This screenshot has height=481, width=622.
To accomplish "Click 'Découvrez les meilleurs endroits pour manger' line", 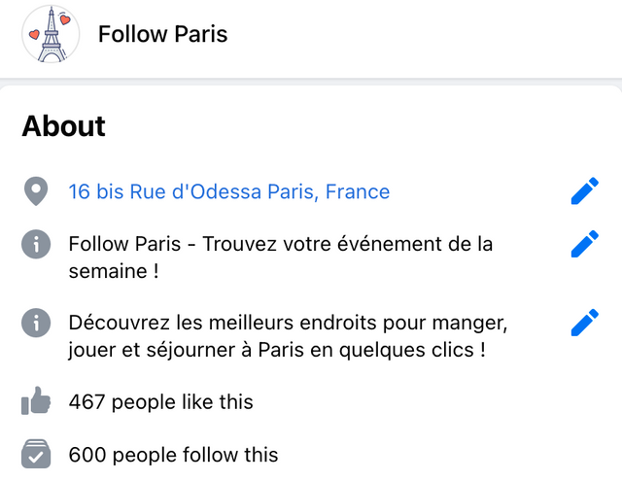I will click(x=288, y=323).
